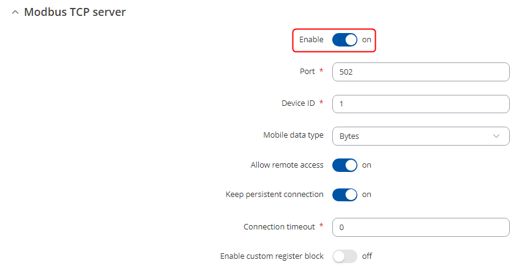Disable the Allow remote access switch
522x279 pixels.
coord(345,165)
